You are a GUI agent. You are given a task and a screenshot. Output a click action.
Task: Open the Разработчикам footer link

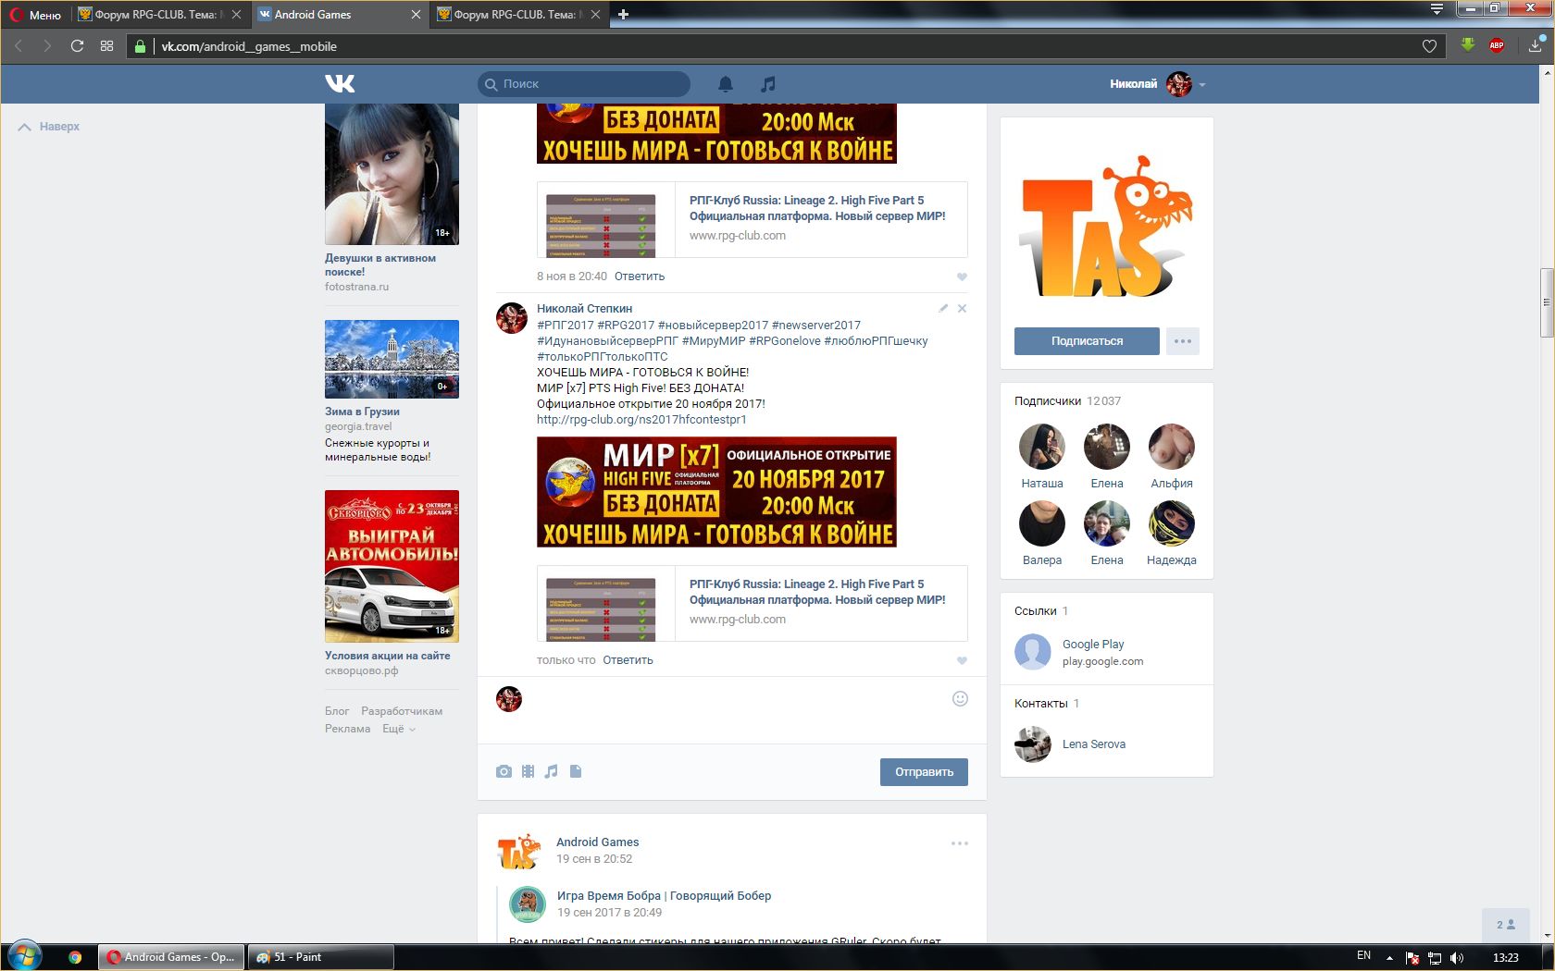(402, 711)
